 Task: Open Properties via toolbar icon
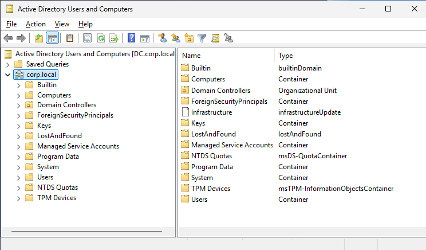tap(87, 38)
